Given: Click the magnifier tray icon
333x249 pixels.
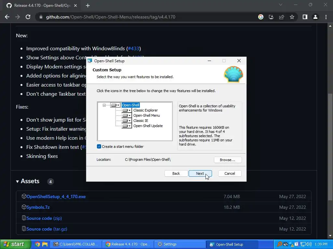Looking at the screenshot, I should click(x=279, y=244).
